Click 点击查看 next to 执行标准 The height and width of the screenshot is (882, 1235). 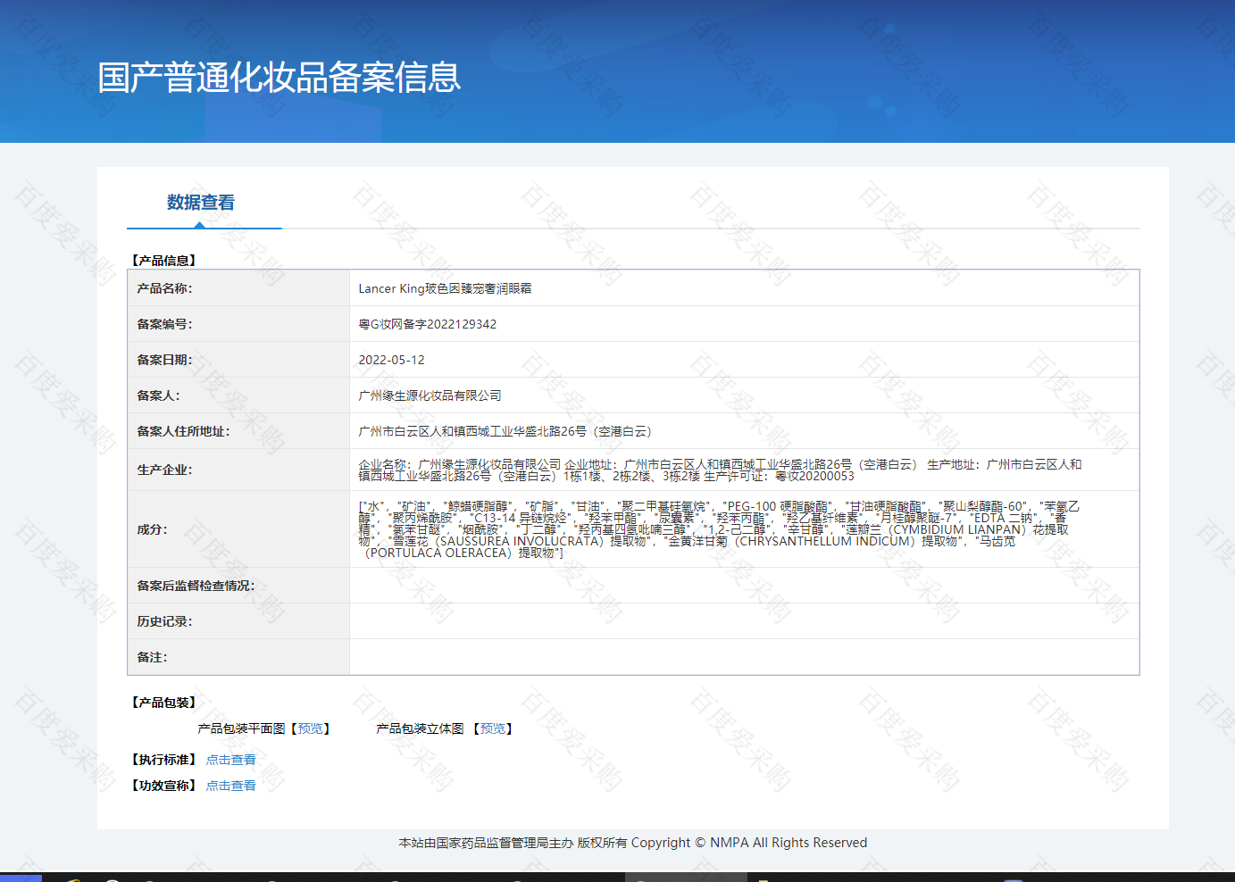230,760
